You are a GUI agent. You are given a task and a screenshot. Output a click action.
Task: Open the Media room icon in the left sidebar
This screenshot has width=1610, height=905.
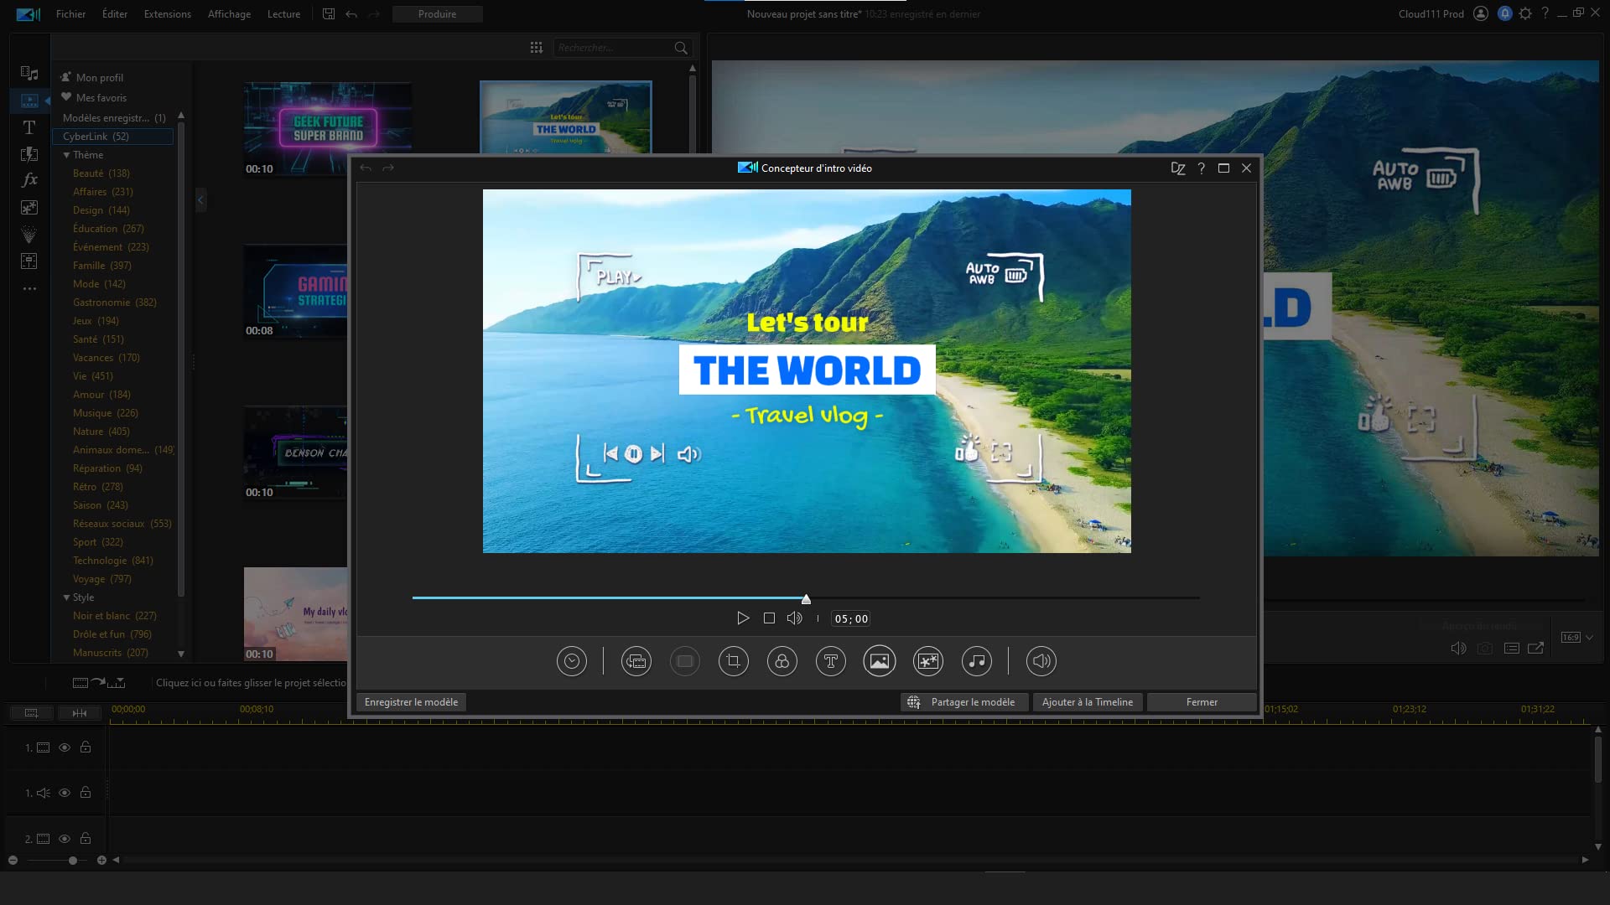[29, 74]
